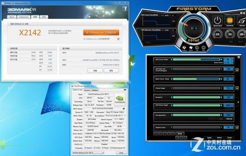
Task: Click the GPU Clock Offset slider bar
Action: [x=197, y=59]
